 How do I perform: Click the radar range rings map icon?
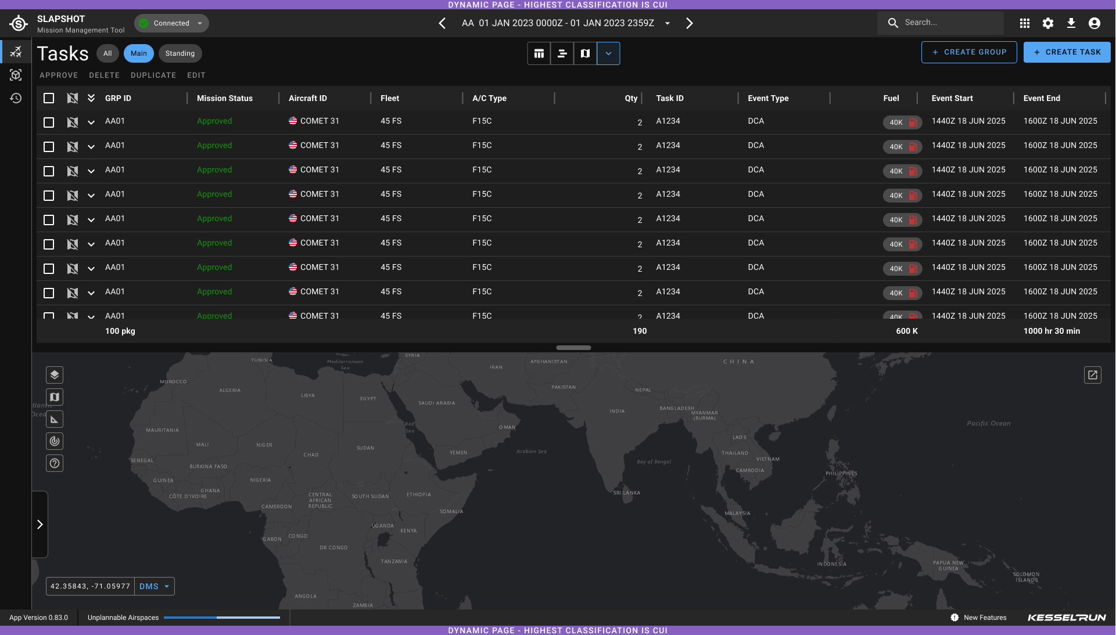coord(55,441)
